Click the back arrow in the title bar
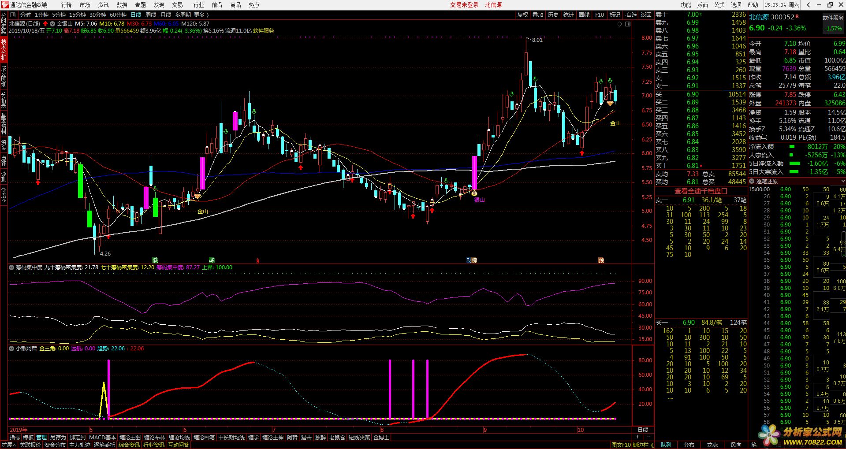 click(x=809, y=5)
